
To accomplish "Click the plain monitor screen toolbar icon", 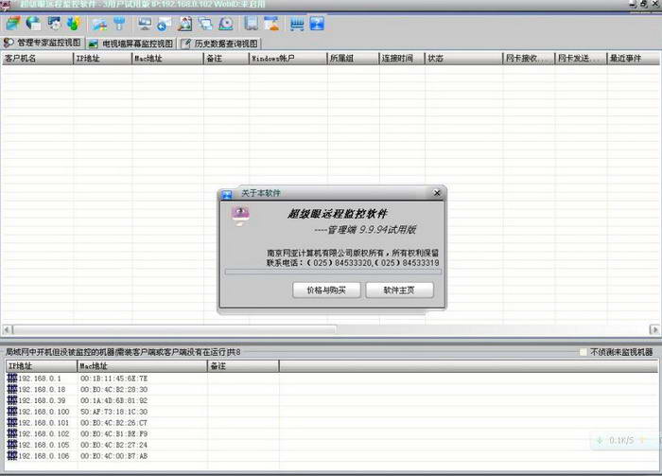I will tap(145, 24).
